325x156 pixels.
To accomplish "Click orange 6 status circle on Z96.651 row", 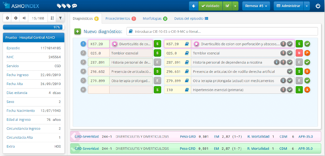I will (307, 71).
